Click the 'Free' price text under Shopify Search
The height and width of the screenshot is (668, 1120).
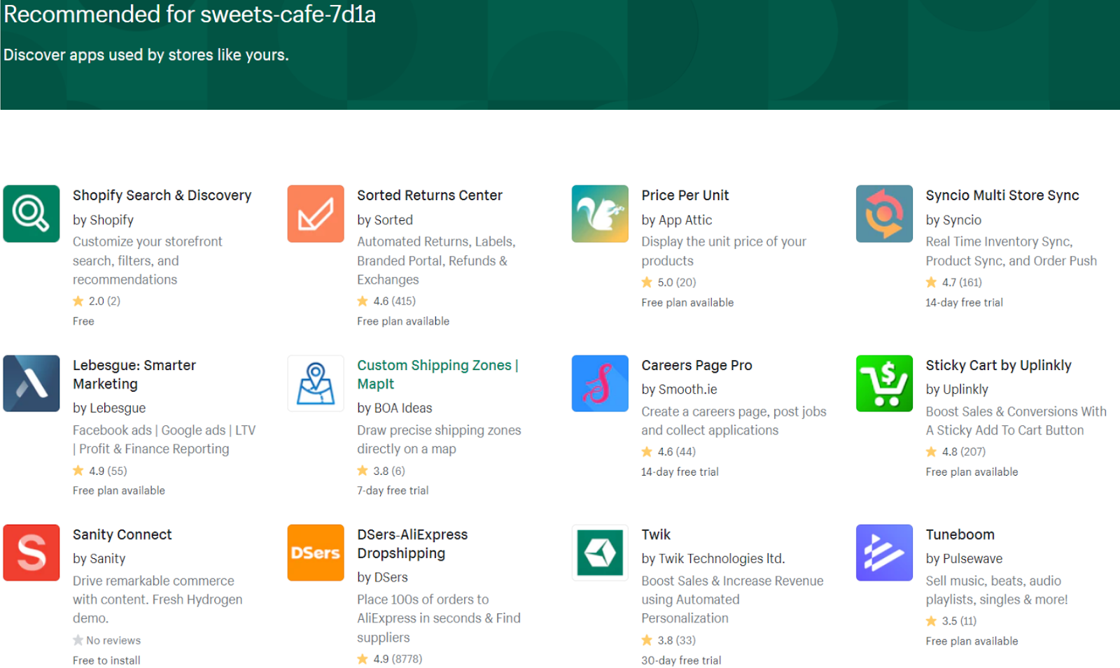click(x=83, y=321)
